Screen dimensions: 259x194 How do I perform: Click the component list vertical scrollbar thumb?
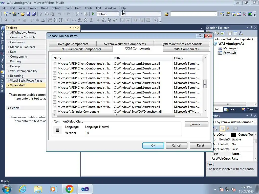click(x=205, y=84)
